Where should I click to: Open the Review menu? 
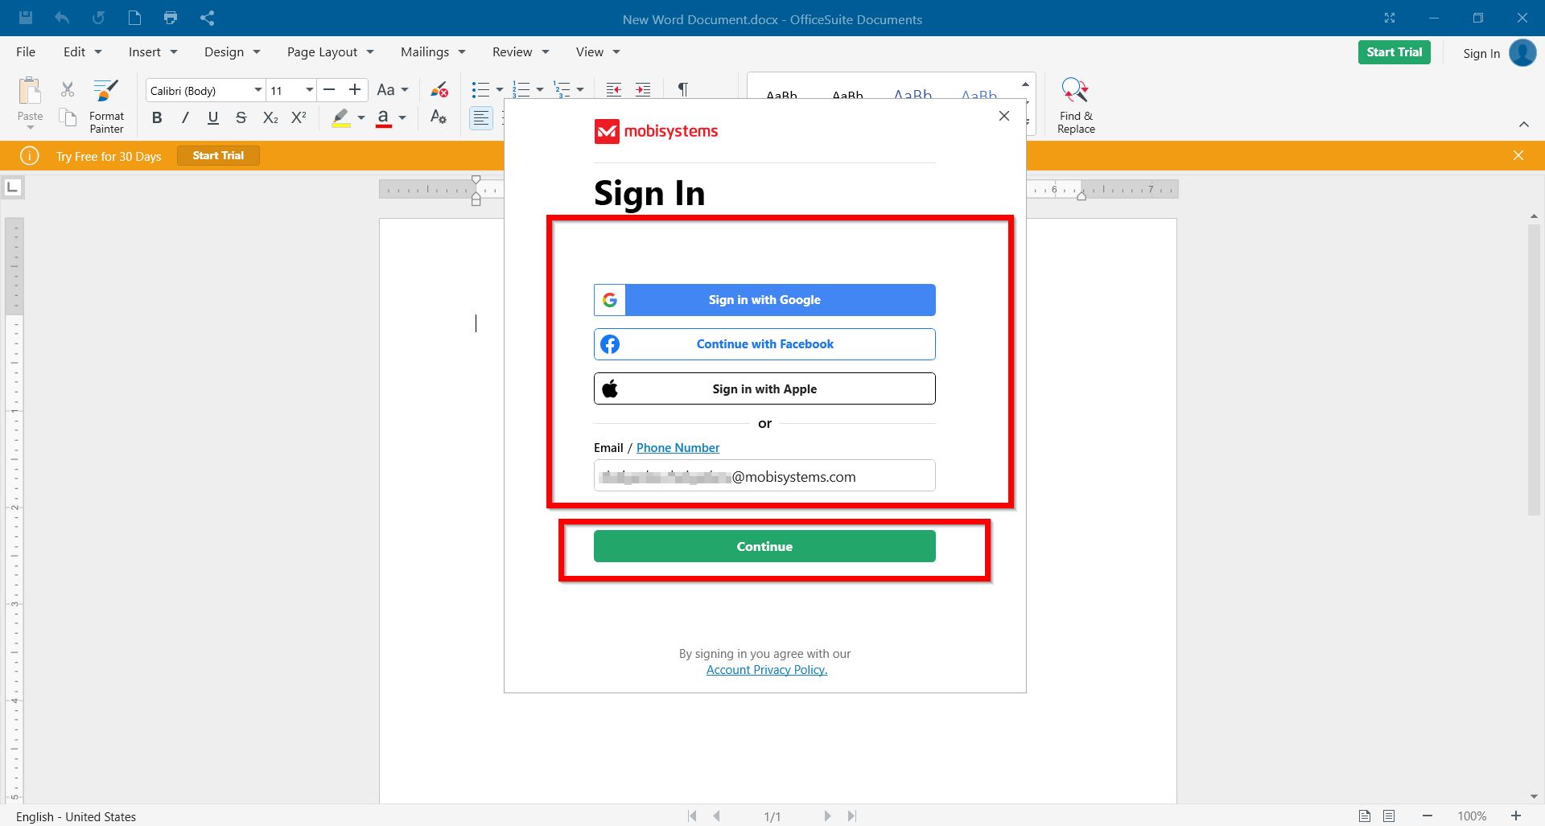(x=521, y=51)
